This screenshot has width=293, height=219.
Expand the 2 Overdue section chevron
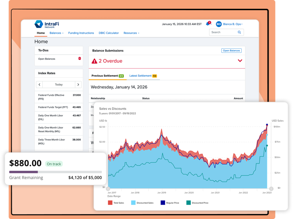[240, 61]
